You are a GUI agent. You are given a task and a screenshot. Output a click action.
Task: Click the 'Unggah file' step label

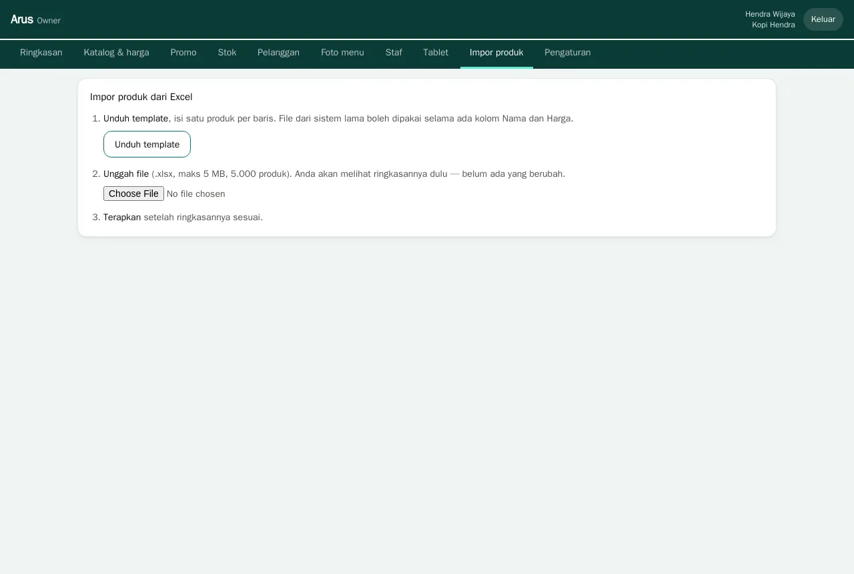tap(126, 174)
